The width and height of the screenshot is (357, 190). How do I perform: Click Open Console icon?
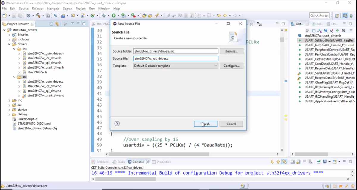[335, 162]
